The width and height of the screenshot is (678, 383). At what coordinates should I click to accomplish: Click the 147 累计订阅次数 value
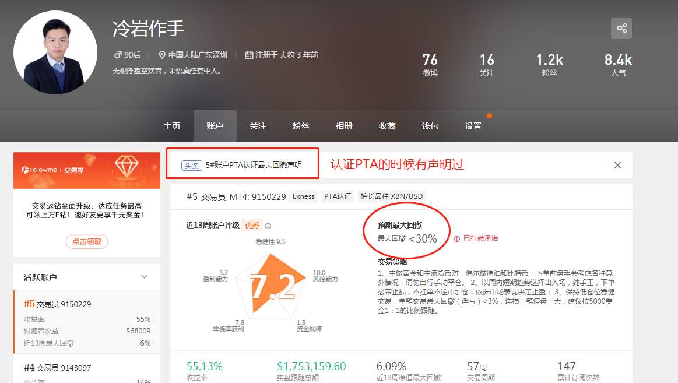567,366
